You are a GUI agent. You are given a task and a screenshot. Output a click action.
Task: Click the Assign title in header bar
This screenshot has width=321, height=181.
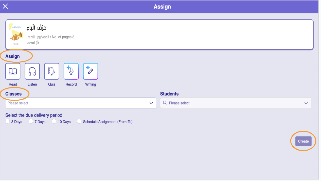[162, 7]
